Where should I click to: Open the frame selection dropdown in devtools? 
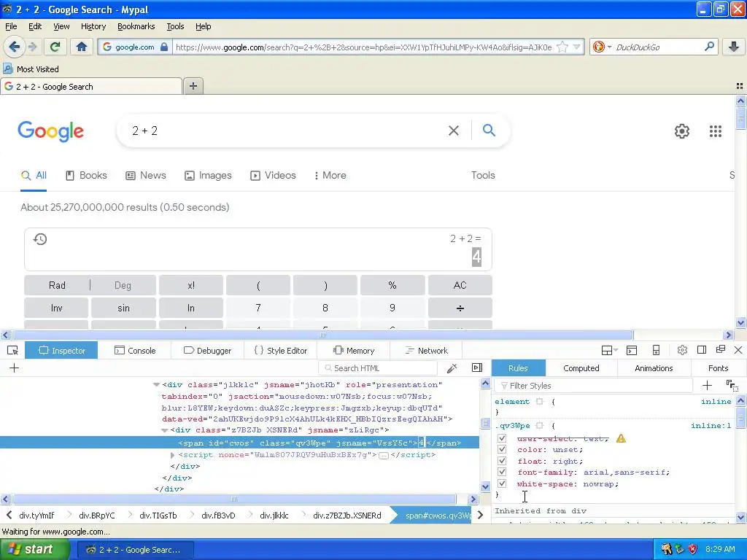pos(609,351)
